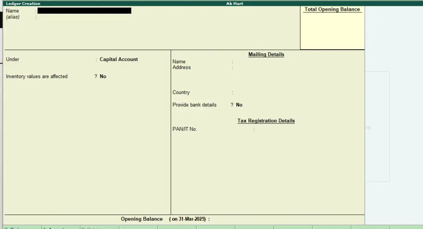Image resolution: width=423 pixels, height=229 pixels.
Task: Click the 'Ak Mart' company name
Action: coord(235,3)
